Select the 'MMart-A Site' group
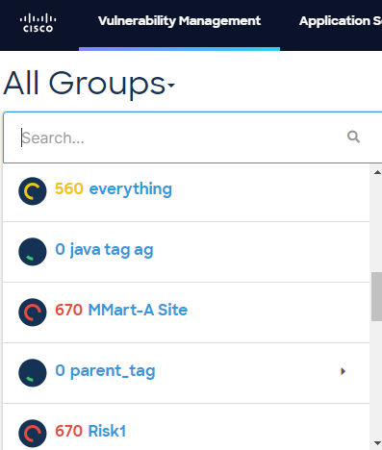This screenshot has height=450, width=382. click(138, 310)
